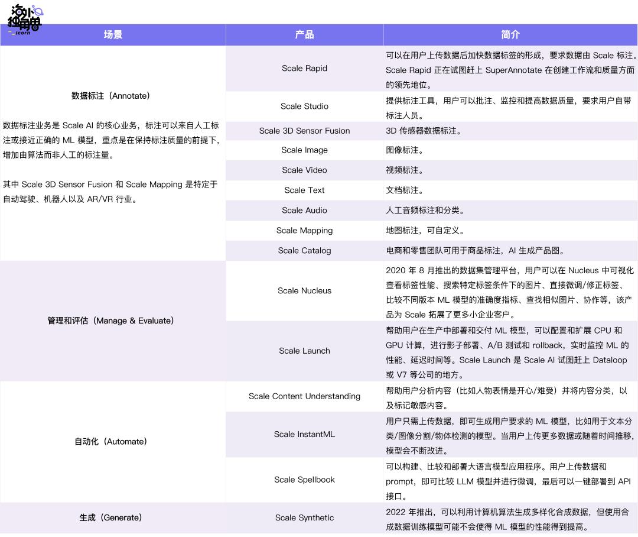Screen dimensions: 638x537
Task: Select the Scale Synthetic cell
Action: click(x=304, y=517)
